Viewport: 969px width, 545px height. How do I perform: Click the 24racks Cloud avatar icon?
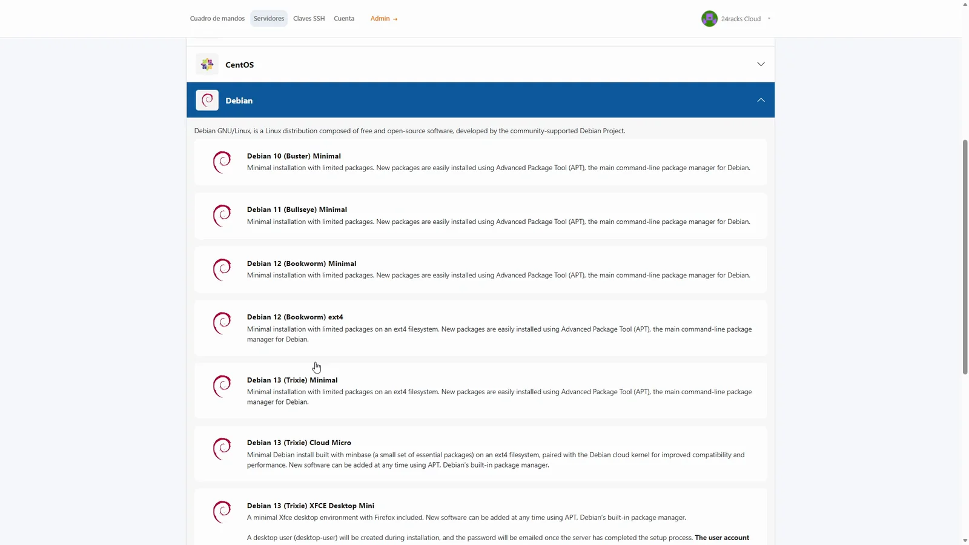click(x=709, y=19)
